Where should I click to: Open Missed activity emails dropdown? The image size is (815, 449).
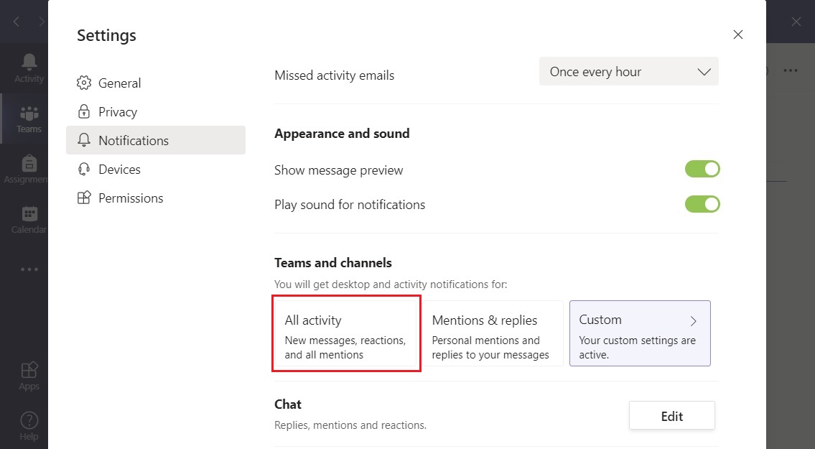click(x=629, y=71)
